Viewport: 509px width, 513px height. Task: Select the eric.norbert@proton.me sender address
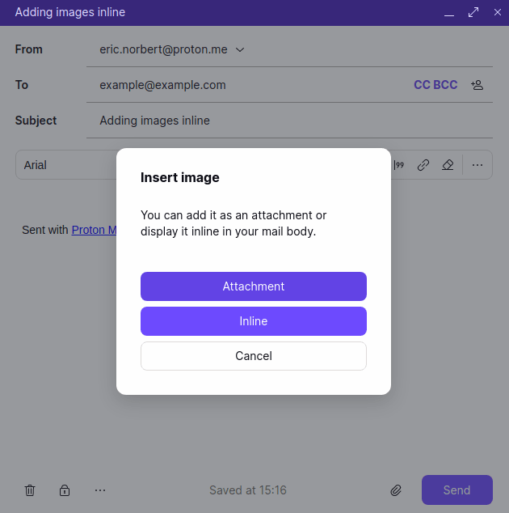click(x=163, y=49)
